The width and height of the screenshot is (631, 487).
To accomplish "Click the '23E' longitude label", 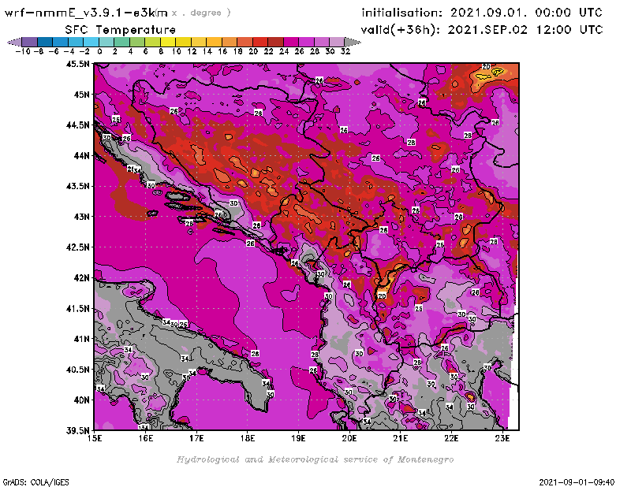I will click(502, 438).
